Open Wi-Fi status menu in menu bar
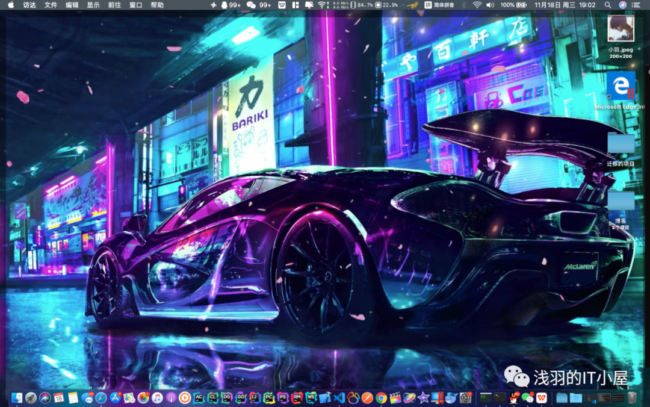The width and height of the screenshot is (650, 407). pos(477,5)
